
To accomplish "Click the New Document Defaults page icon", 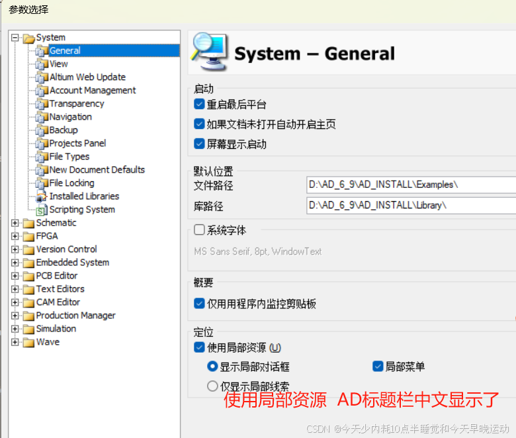I will 42,170.
